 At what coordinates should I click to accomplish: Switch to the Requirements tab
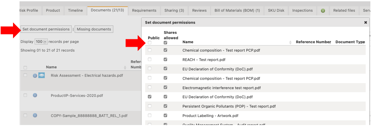(x=144, y=10)
